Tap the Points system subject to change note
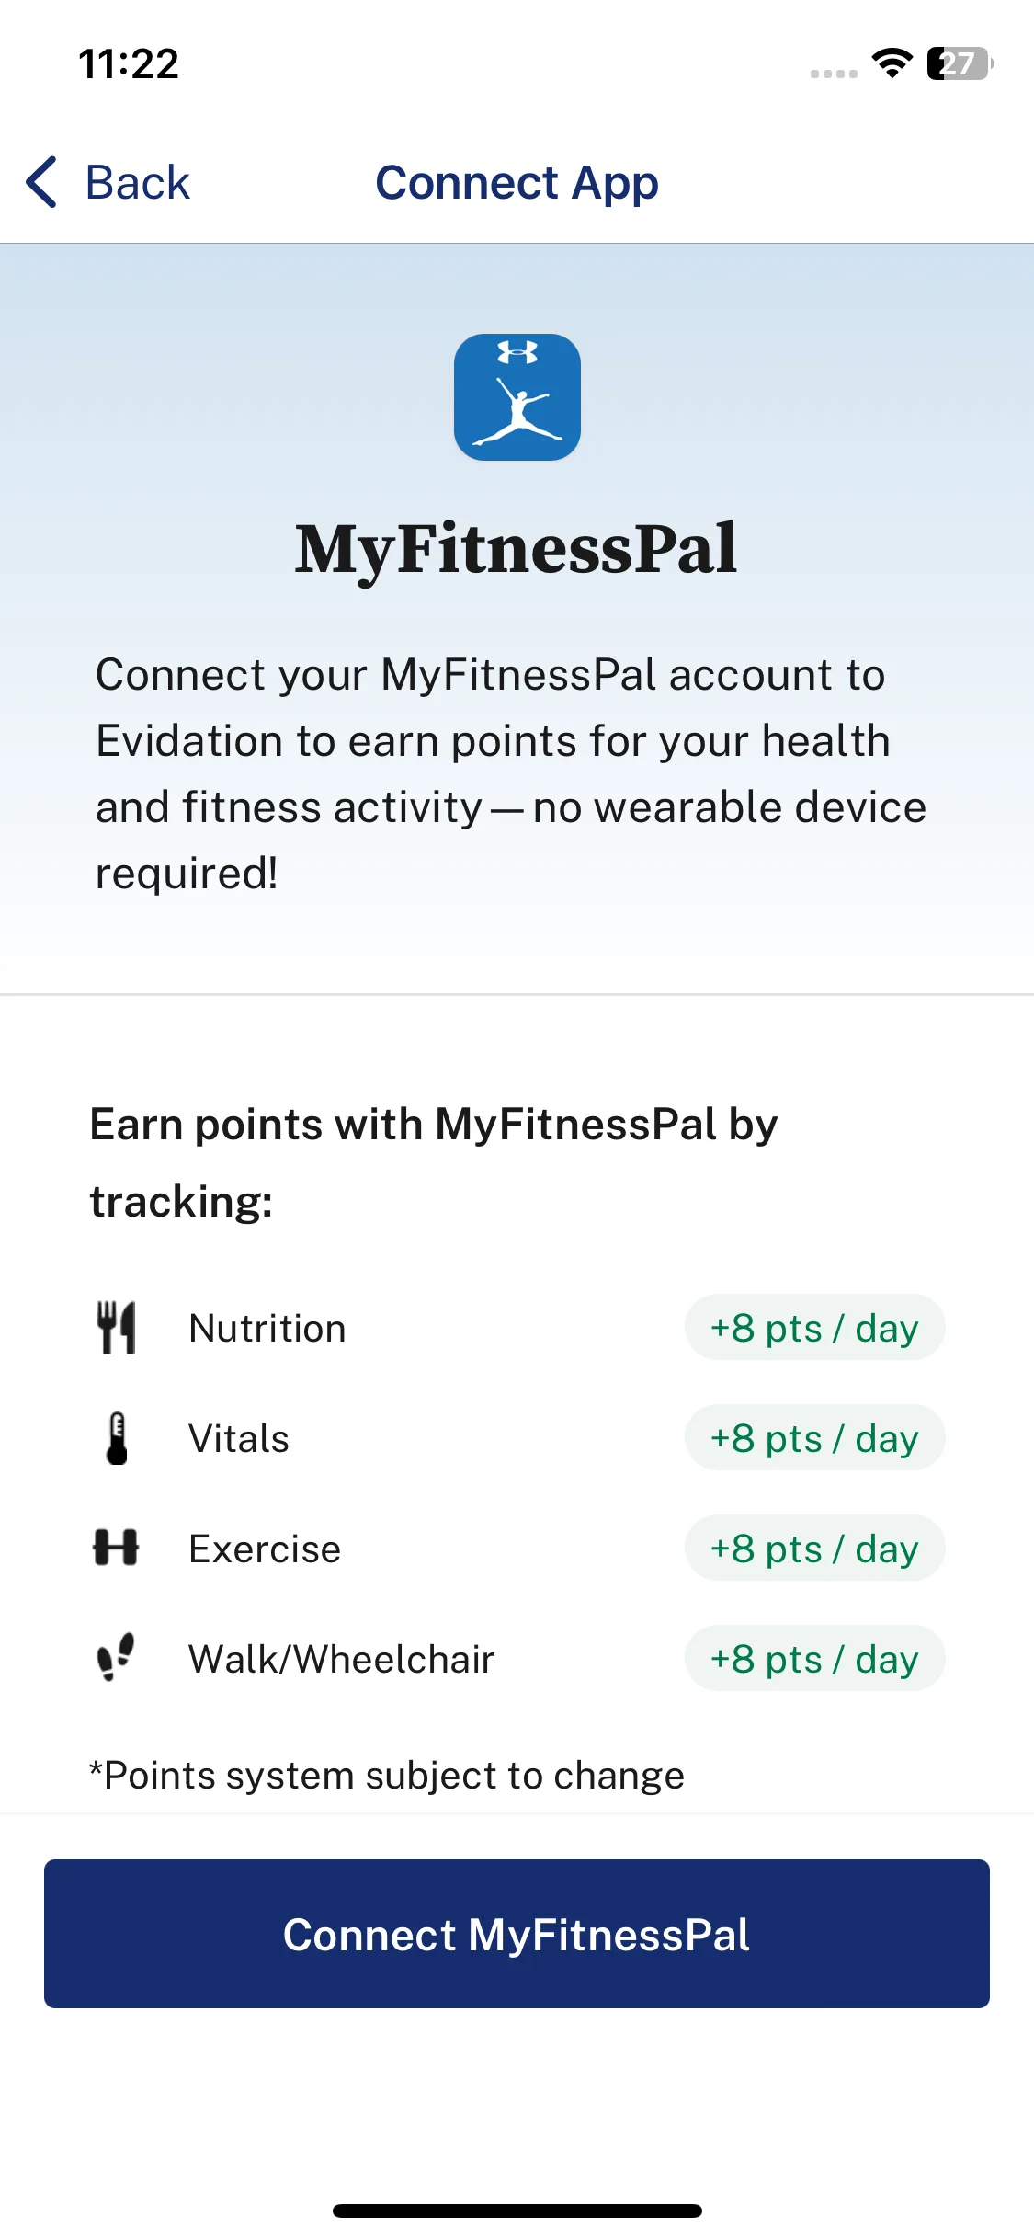 (x=386, y=1776)
